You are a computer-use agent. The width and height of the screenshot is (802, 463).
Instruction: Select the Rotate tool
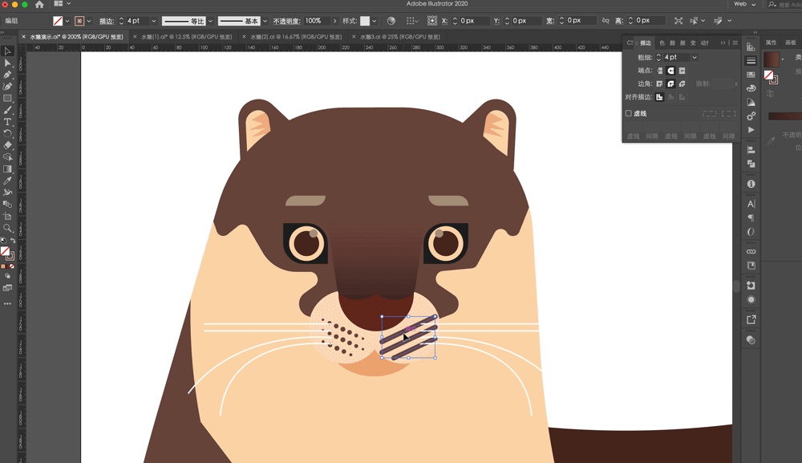click(8, 133)
